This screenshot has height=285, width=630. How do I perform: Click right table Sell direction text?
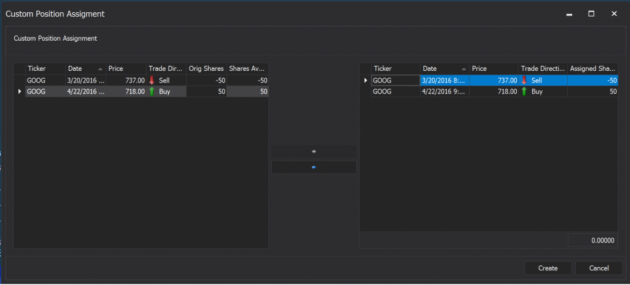[536, 81]
